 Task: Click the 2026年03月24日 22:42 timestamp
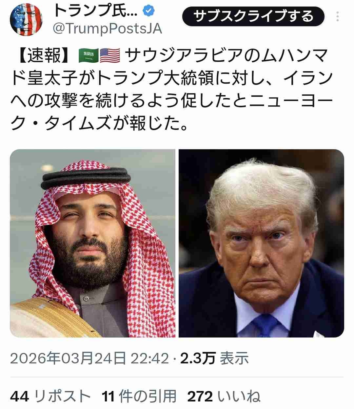coord(89,358)
